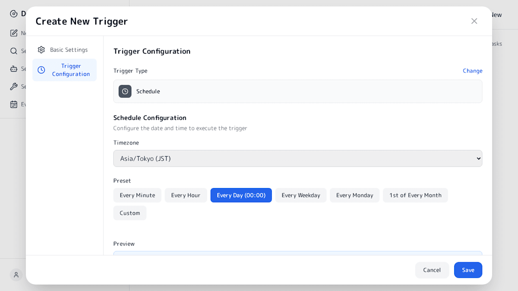
Task: Click the Basic Settings gear icon
Action: 41,50
